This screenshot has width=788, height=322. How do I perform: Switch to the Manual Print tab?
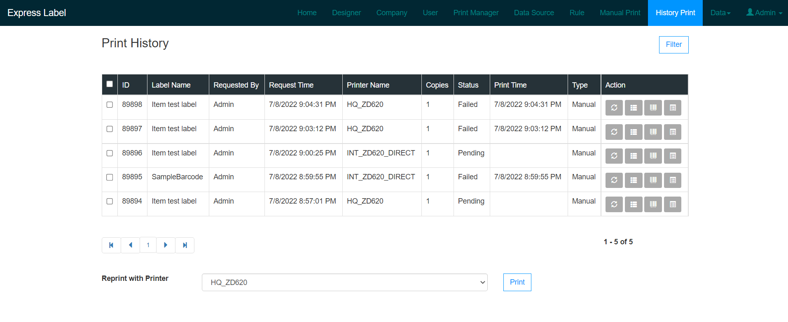(x=620, y=13)
